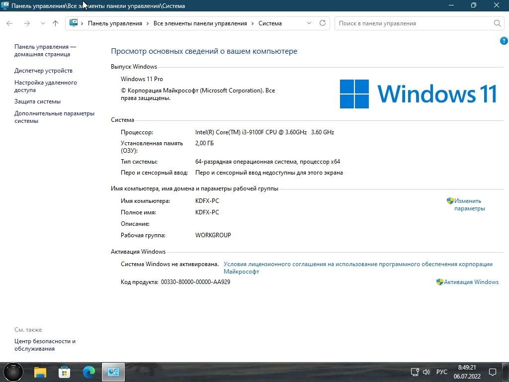The image size is (509, 382).
Task: Click the product code 00330-80000-00000-AA929
Action: click(195, 282)
